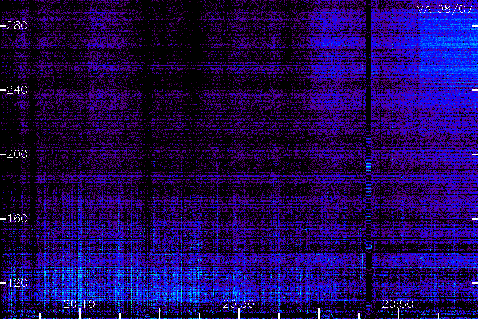Viewport: 478px width, 319px height.
Task: Click the 20:50 time label
Action: pyautogui.click(x=398, y=304)
